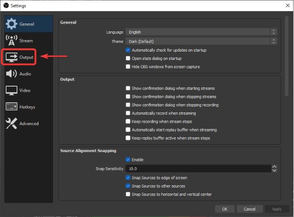Viewport: 294px width, 217px height.
Task: Decrease Snap Sensitivity with down arrow
Action: [274, 170]
